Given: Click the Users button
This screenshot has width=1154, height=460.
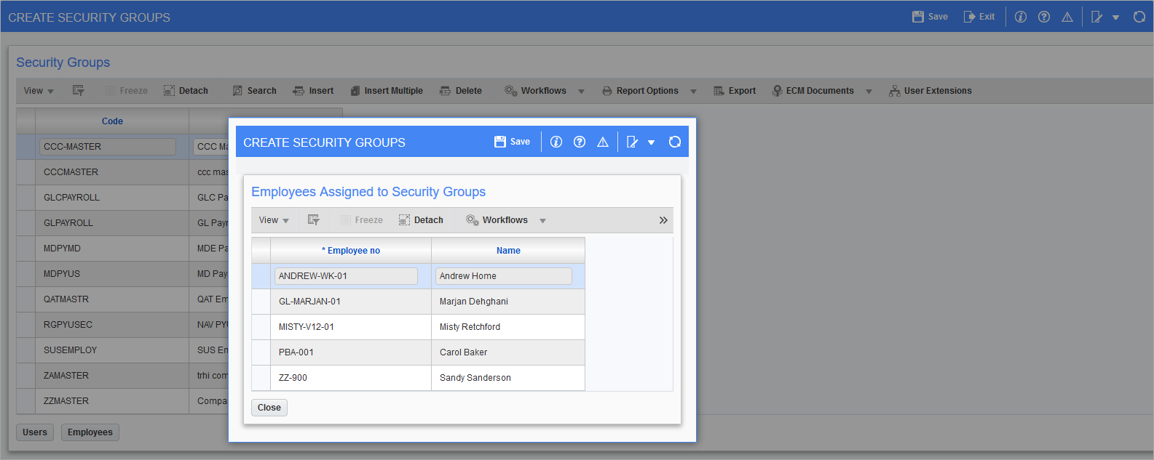Looking at the screenshot, I should tap(35, 432).
